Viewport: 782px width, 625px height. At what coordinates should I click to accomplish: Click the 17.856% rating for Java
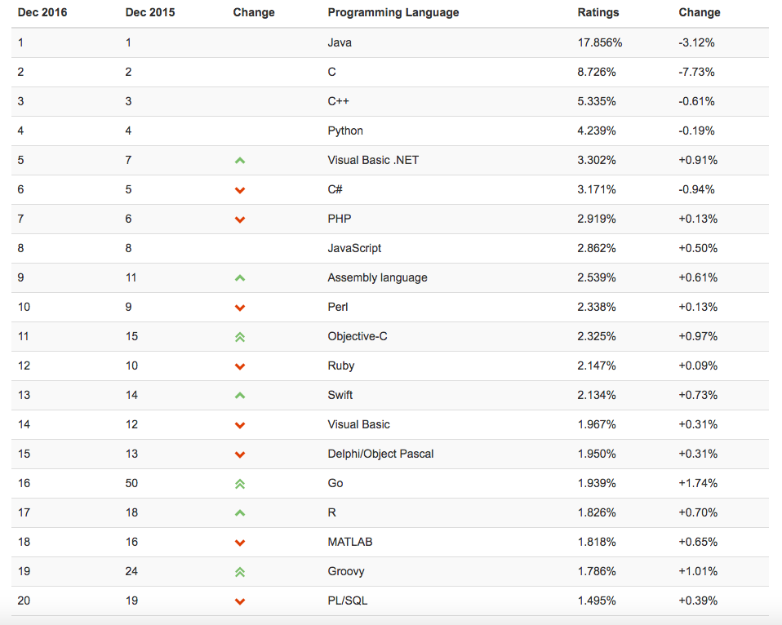pyautogui.click(x=600, y=42)
